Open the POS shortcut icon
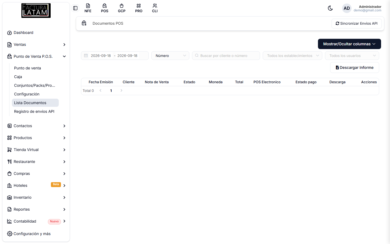The height and width of the screenshot is (244, 390). (x=105, y=8)
